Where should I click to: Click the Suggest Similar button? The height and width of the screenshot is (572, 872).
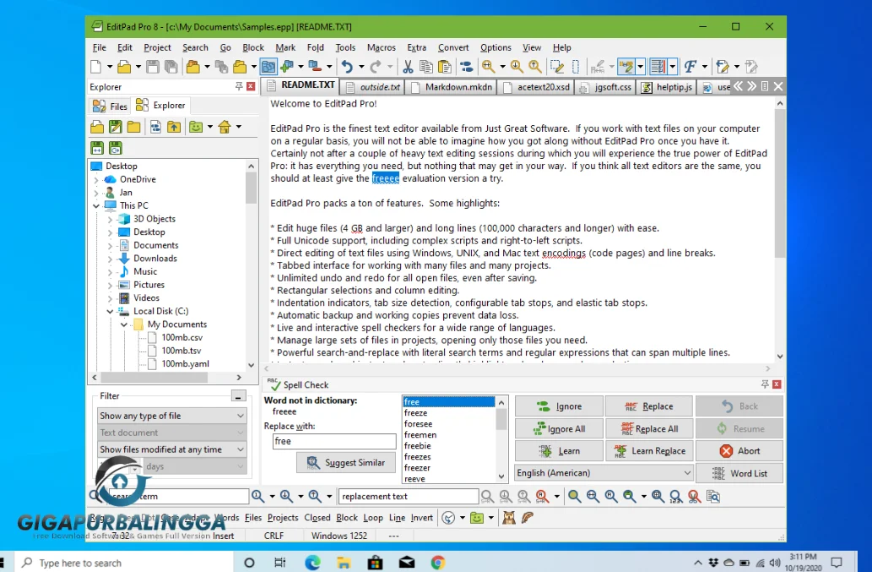346,463
